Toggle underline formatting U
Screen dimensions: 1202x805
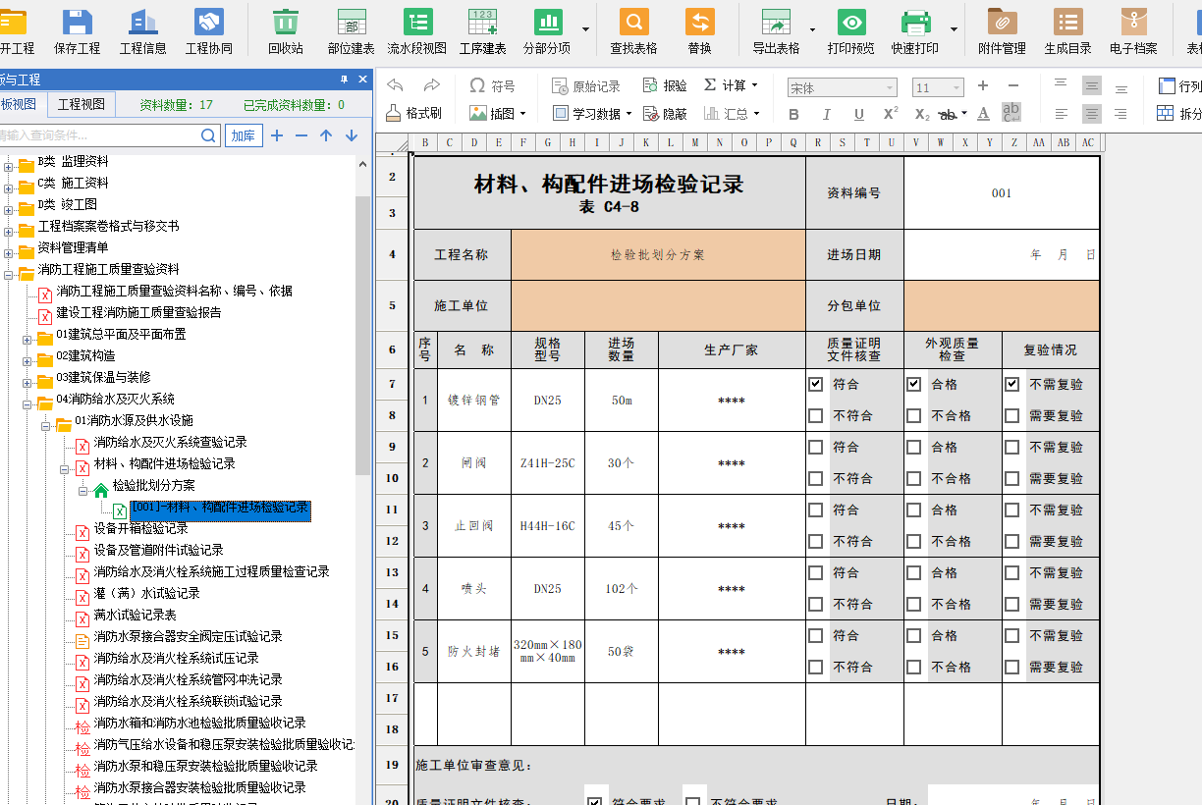coord(858,114)
